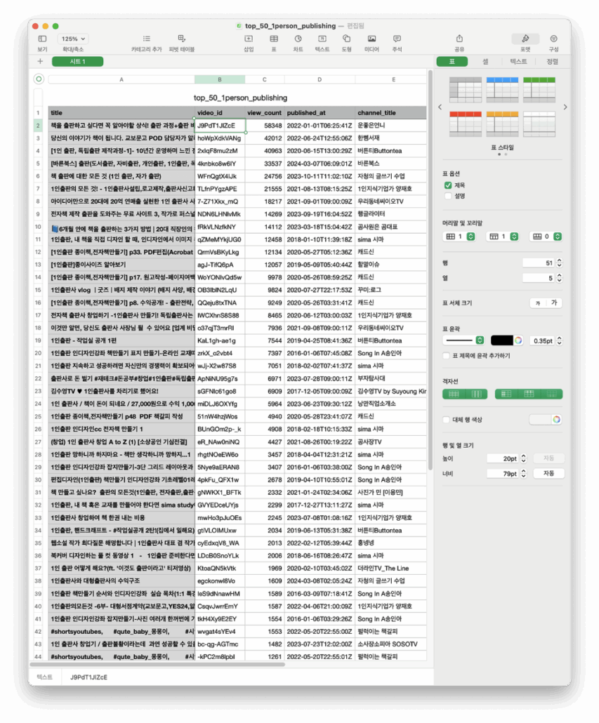This screenshot has width=599, height=723.
Task: Open the 구성 (Organize) panel icon
Action: [553, 39]
